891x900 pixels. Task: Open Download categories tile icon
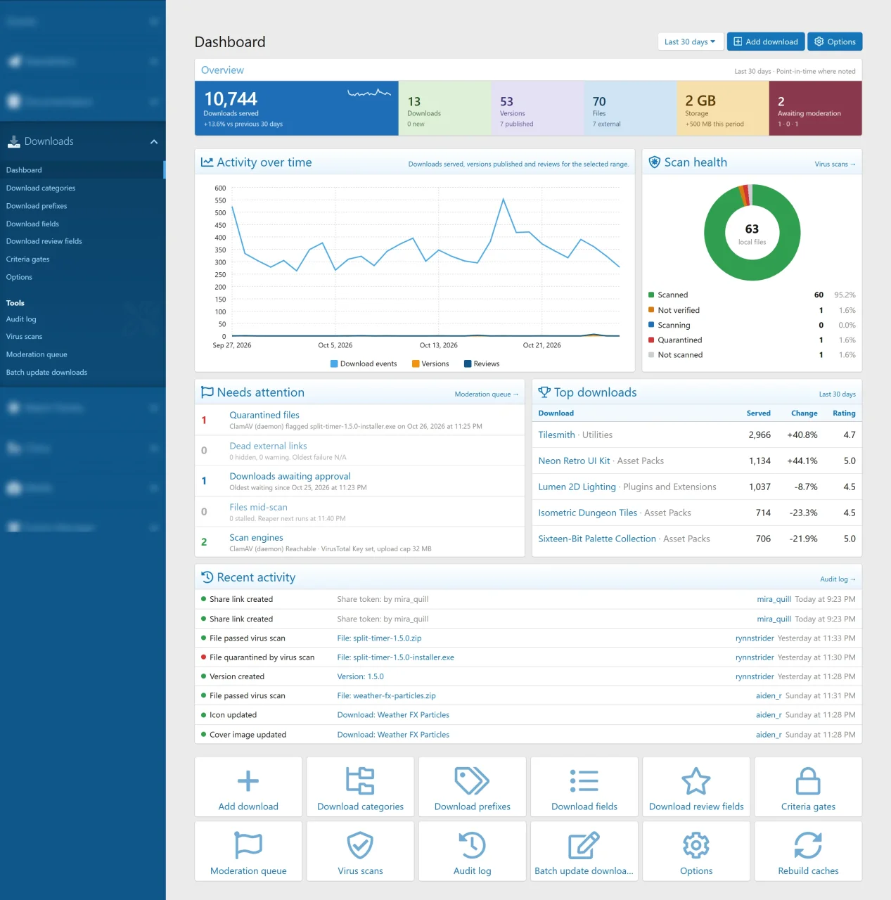[360, 781]
